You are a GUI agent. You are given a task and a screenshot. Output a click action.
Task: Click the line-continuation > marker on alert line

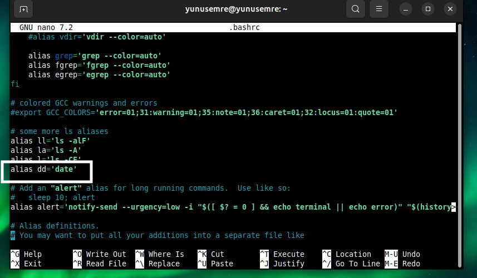454,207
